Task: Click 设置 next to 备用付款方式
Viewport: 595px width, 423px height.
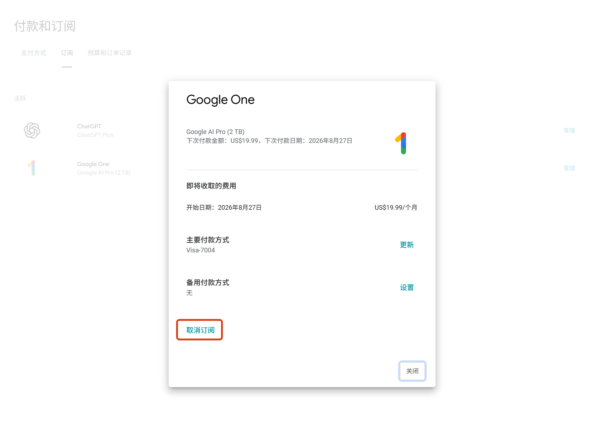Action: click(407, 288)
